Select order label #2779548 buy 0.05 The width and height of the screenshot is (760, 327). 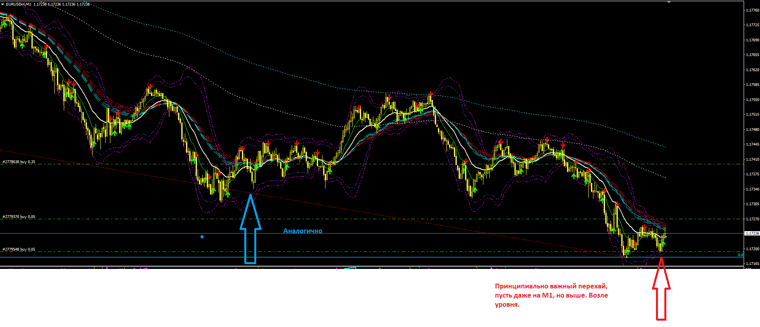click(19, 249)
